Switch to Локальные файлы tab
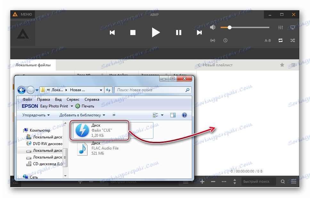Viewport: 310px width, 198px height. tap(33, 65)
